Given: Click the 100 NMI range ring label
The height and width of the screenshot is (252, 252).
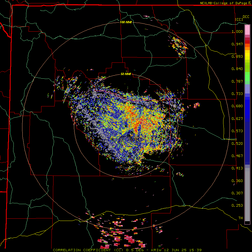Looking at the screenshot, I should pyautogui.click(x=126, y=22).
